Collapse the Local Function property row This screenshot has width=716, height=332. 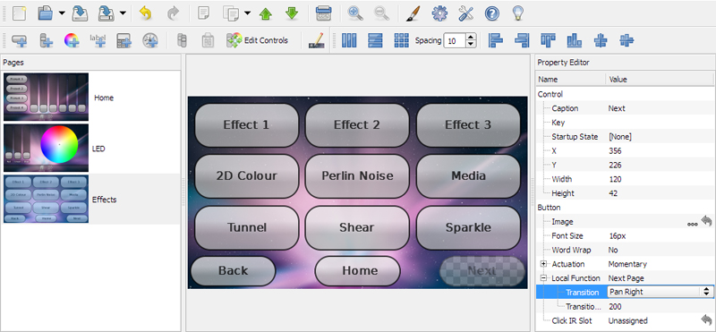(x=543, y=277)
